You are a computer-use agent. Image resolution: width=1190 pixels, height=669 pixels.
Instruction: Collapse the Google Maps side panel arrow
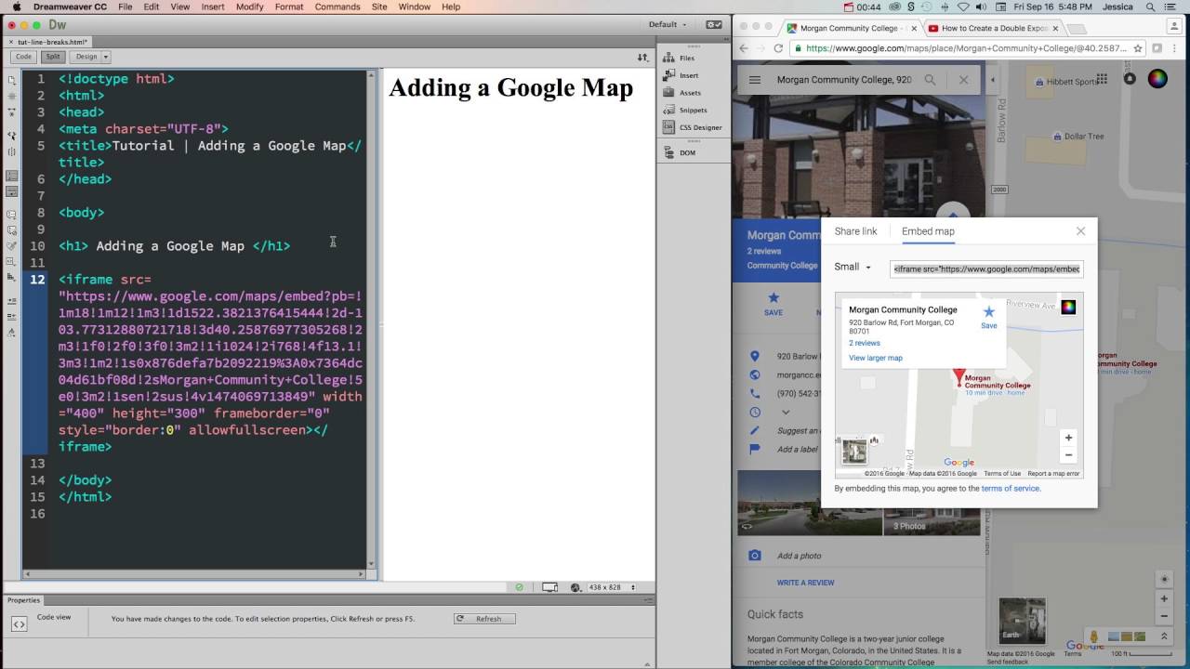pyautogui.click(x=992, y=80)
